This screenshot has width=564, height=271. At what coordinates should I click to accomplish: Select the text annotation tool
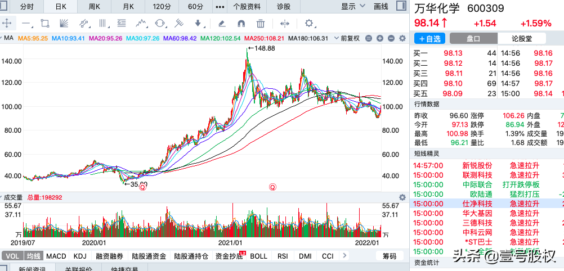122,24
